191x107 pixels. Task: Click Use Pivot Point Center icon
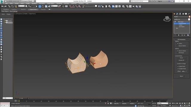[x=60, y=6]
